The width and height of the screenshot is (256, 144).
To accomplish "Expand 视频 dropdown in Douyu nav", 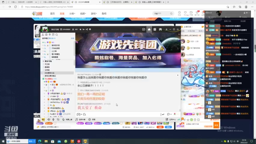I will (83, 13).
